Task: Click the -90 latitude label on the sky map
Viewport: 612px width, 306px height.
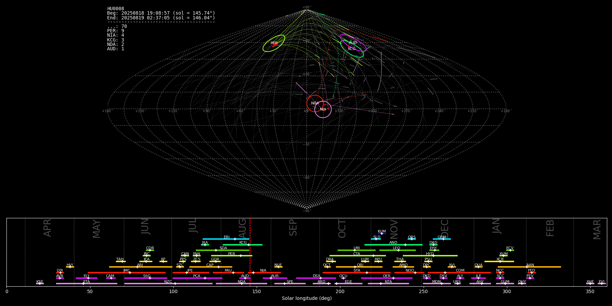Action: coord(306,211)
